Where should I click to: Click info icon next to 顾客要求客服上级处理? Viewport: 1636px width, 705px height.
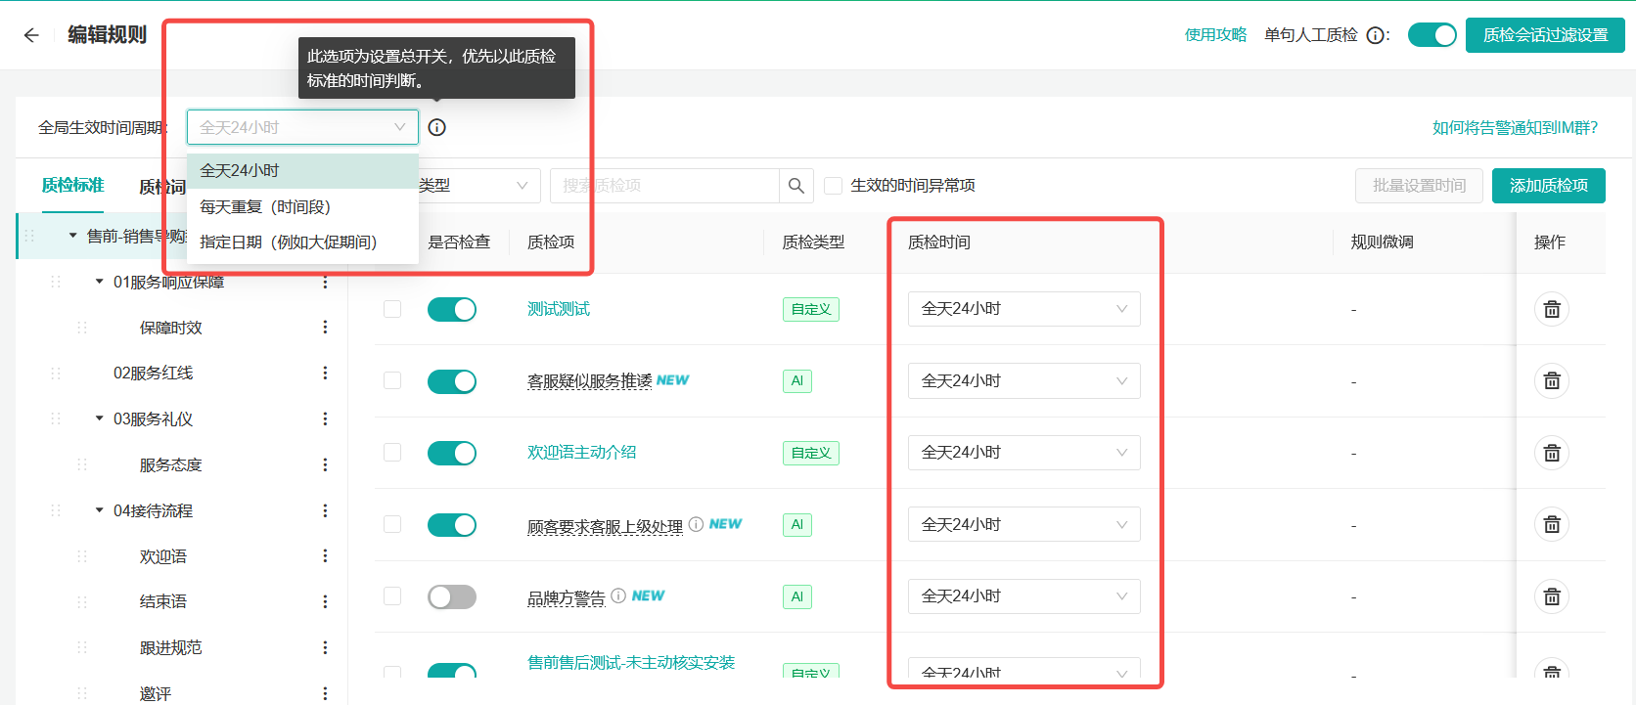(696, 524)
